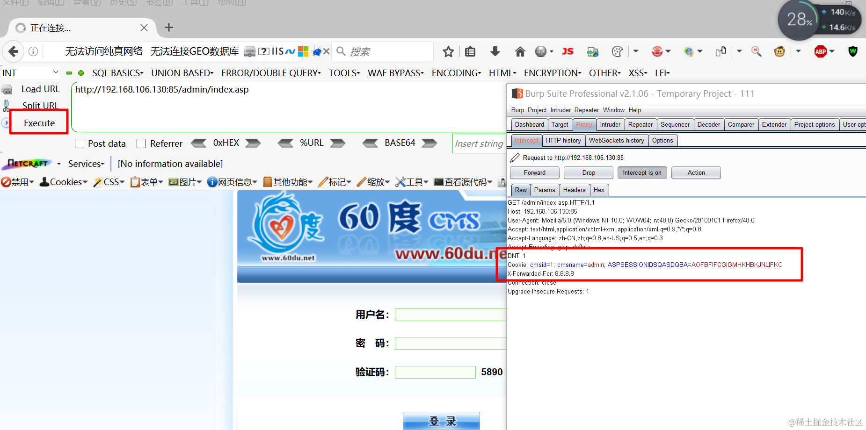Drop the intercepted request
Viewport: 866px width, 430px height.
pos(589,173)
